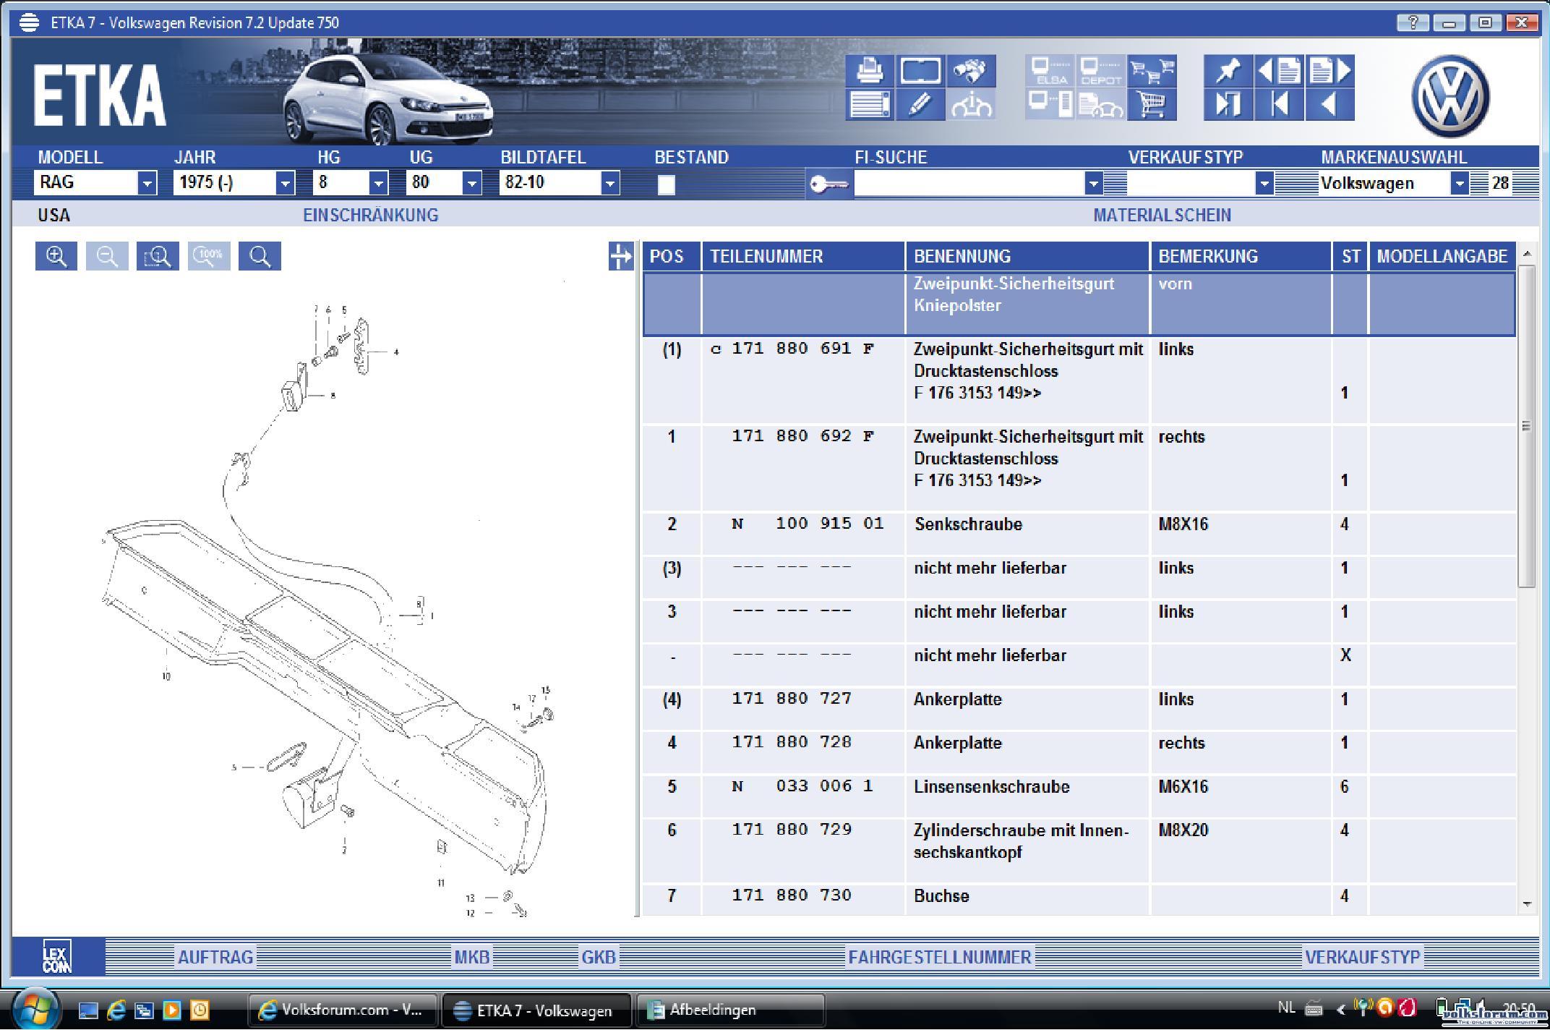The image size is (1550, 1030).
Task: Open the DEPOT link icon
Action: pyautogui.click(x=1100, y=71)
